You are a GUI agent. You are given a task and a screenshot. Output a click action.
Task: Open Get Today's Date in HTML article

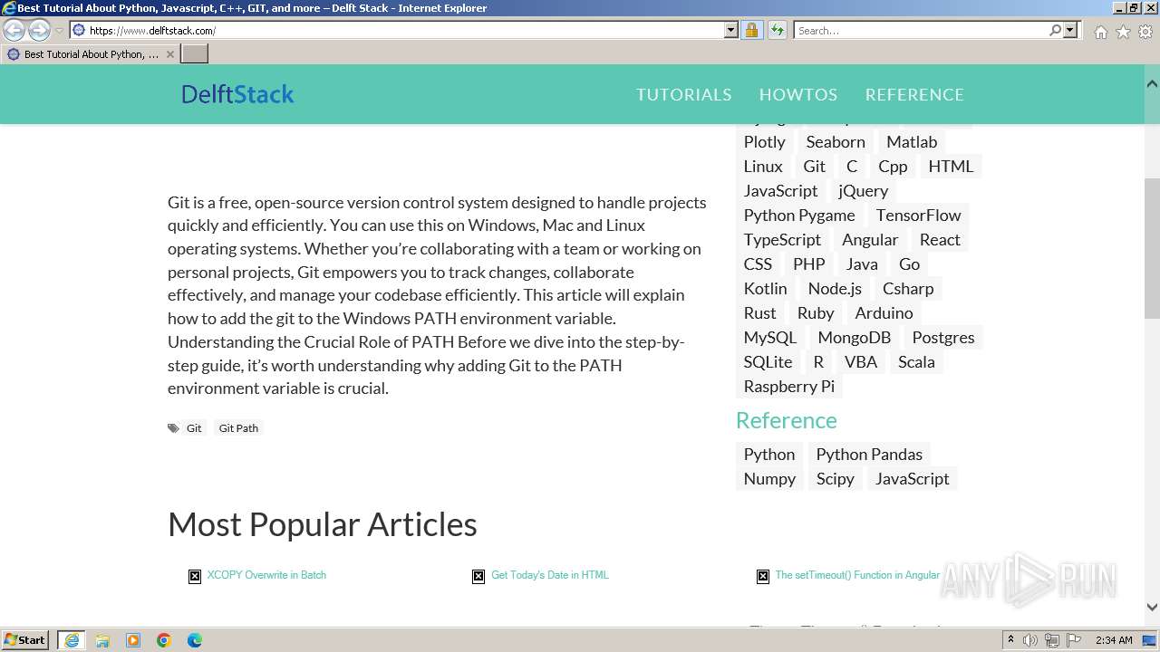(550, 575)
